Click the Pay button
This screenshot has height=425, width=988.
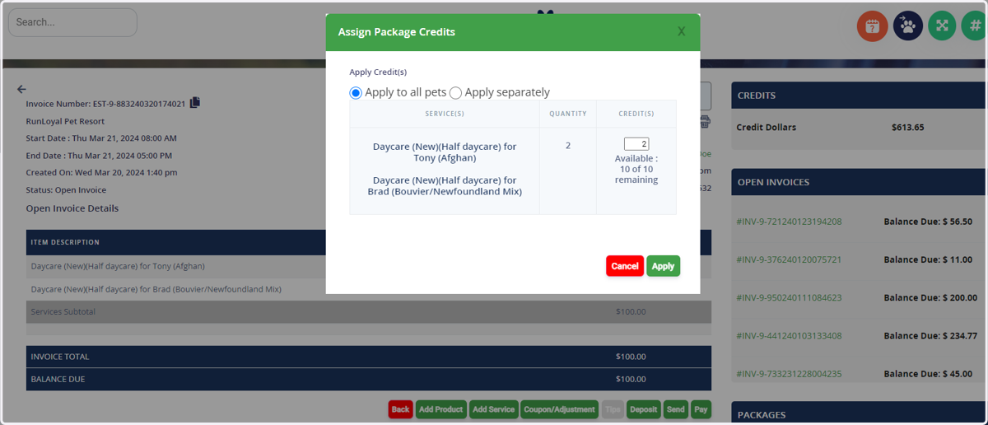700,409
